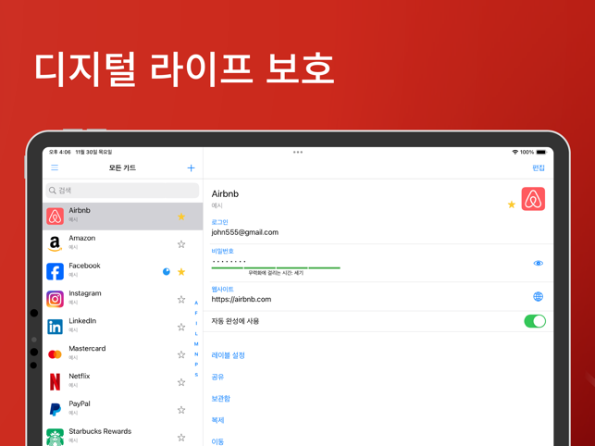Click the Facebook security warning icon
The width and height of the screenshot is (595, 446).
click(x=167, y=272)
